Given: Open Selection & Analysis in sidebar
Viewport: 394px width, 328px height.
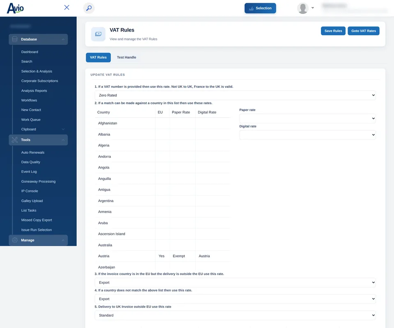Looking at the screenshot, I should pyautogui.click(x=37, y=71).
